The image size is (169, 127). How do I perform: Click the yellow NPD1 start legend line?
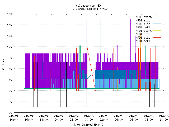(157, 31)
